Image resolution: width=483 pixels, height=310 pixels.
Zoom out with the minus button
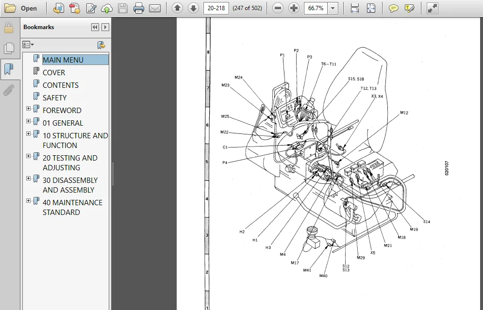click(278, 8)
